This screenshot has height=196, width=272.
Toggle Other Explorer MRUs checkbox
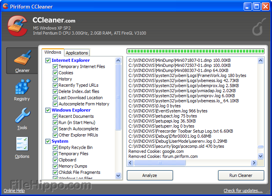55,135
